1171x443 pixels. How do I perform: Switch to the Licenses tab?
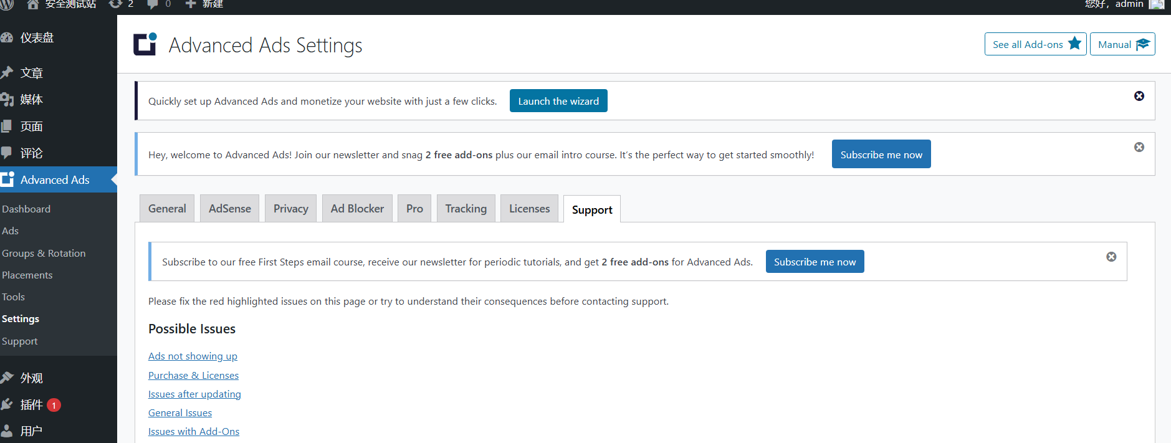click(530, 208)
